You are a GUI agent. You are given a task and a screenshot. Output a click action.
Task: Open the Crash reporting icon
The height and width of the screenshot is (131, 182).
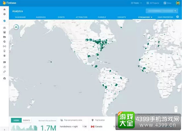[x=4, y=56]
